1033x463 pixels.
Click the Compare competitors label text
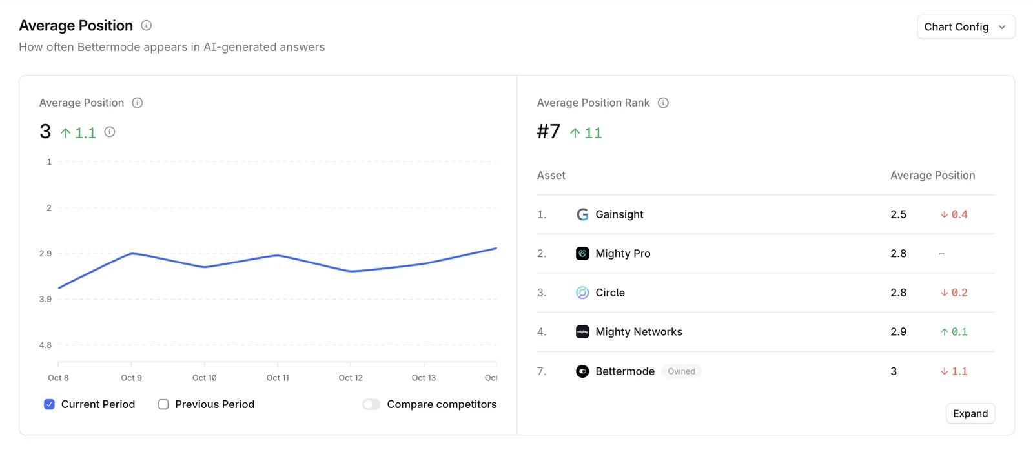tap(442, 404)
